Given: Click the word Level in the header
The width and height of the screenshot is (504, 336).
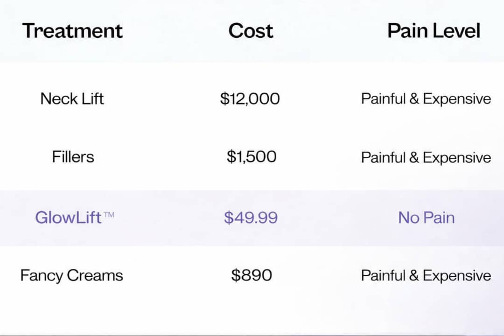Looking at the screenshot, I should 456,31.
